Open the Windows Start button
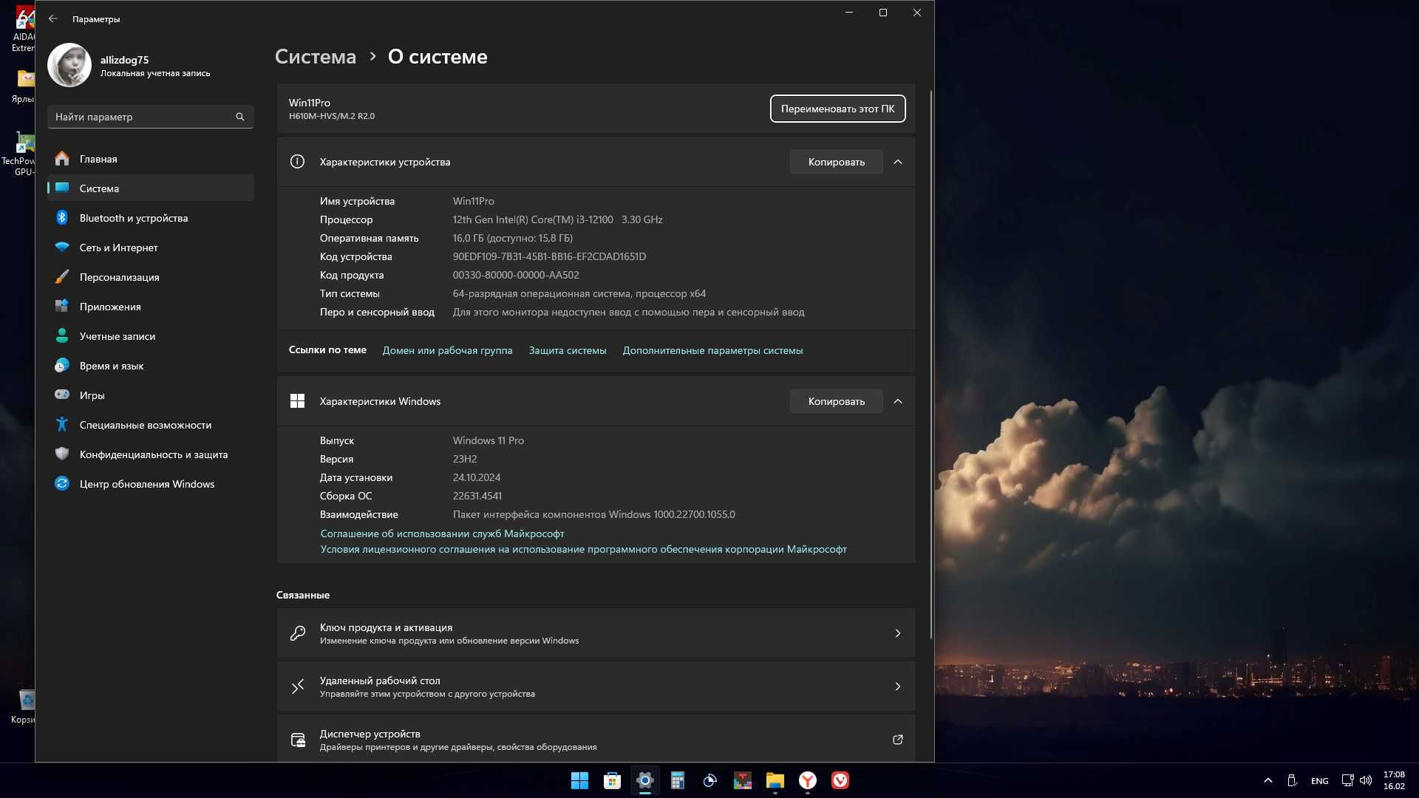 579,780
